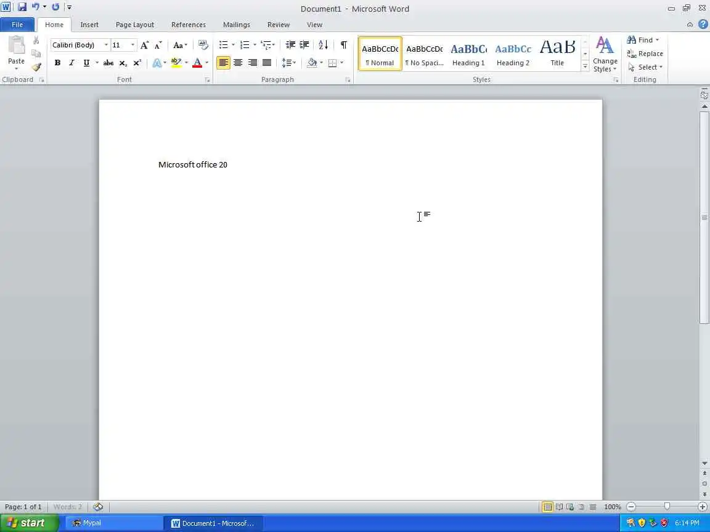This screenshot has width=710, height=532.
Task: Apply Heading 1 style
Action: [x=468, y=54]
